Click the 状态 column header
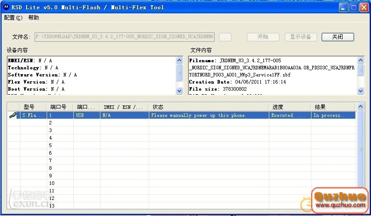This screenshot has width=371, height=216. (209, 107)
